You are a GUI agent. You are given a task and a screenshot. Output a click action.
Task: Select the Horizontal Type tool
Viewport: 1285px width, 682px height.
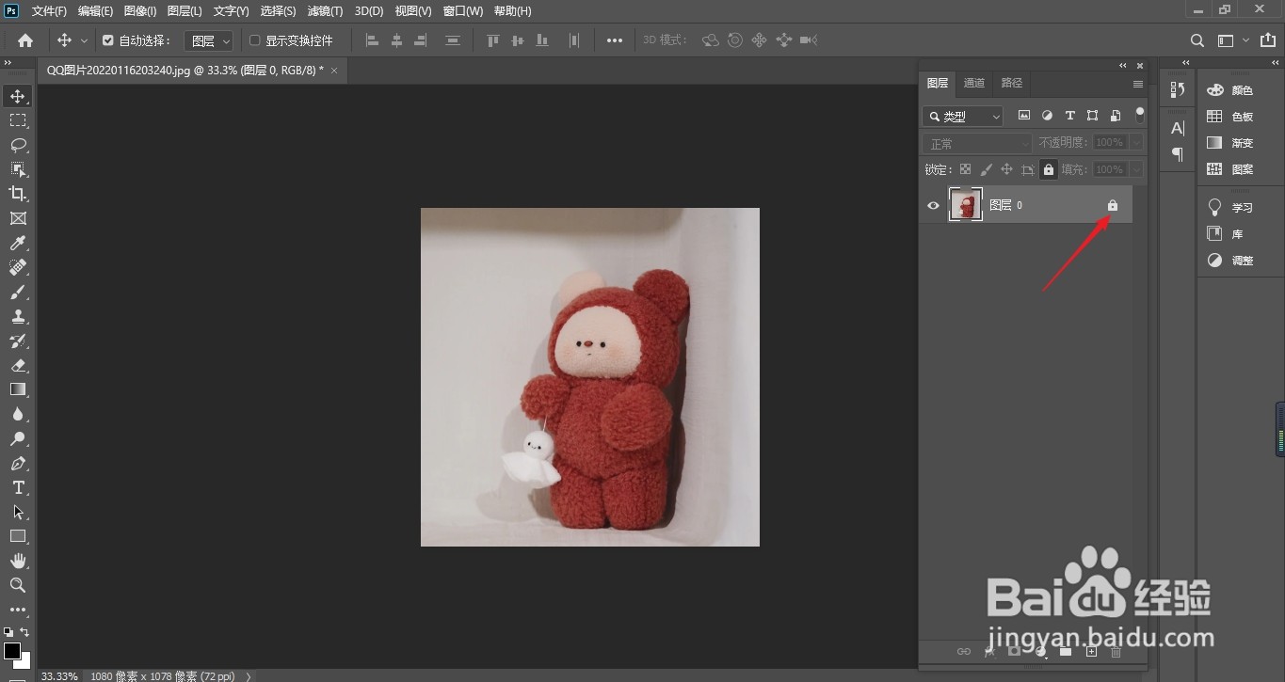click(x=18, y=487)
